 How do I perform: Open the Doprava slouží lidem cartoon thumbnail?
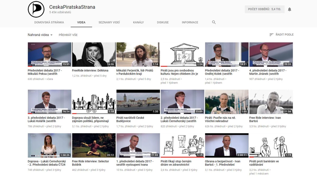pos(94,102)
